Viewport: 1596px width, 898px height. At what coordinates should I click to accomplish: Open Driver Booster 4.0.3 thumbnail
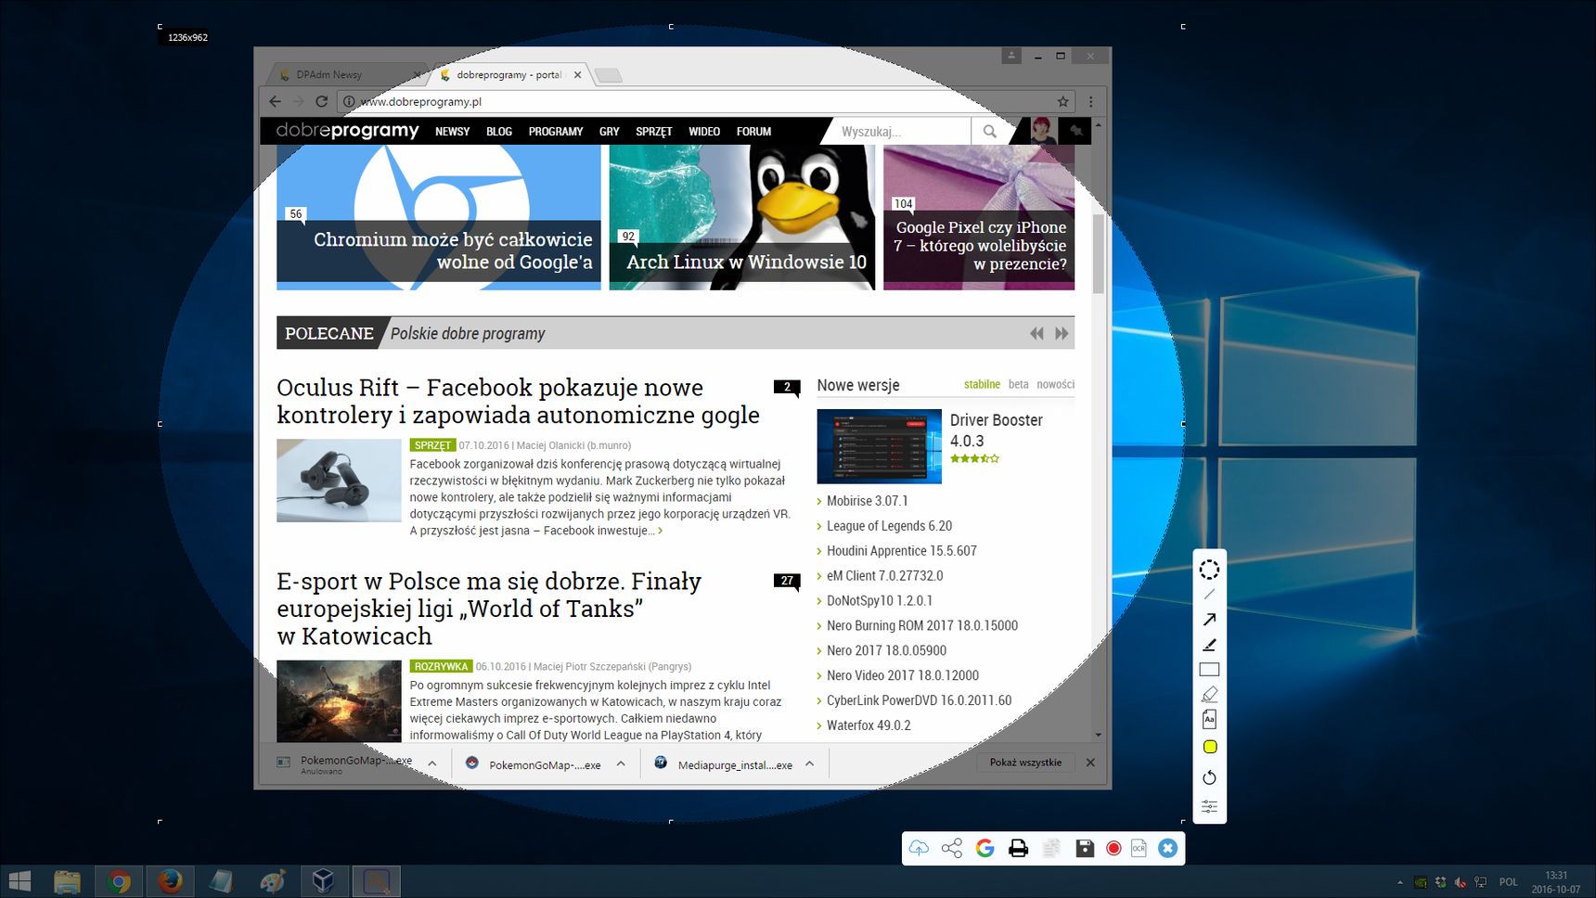879,446
